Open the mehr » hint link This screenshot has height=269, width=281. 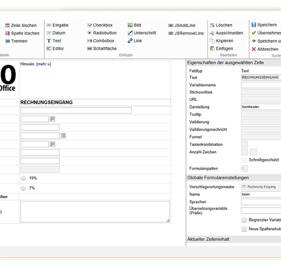point(43,64)
